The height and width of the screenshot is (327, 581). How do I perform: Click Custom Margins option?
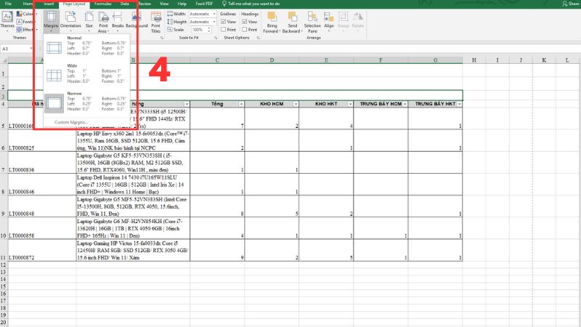coord(71,122)
